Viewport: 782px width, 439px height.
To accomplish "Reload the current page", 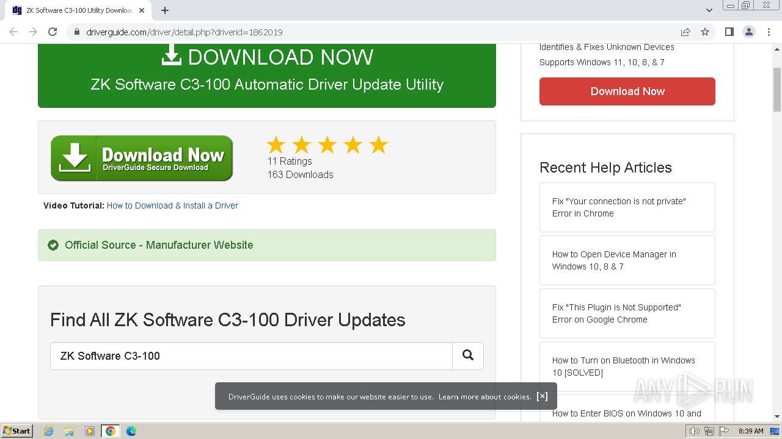I will [53, 32].
